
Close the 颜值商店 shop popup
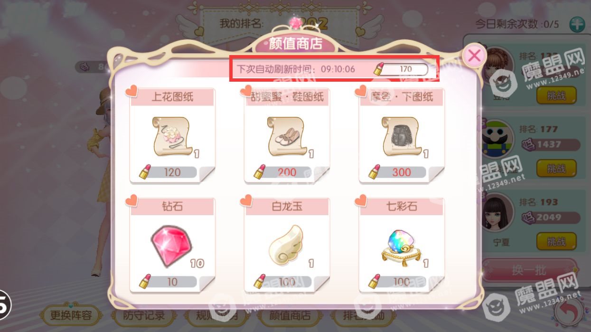[x=474, y=56]
